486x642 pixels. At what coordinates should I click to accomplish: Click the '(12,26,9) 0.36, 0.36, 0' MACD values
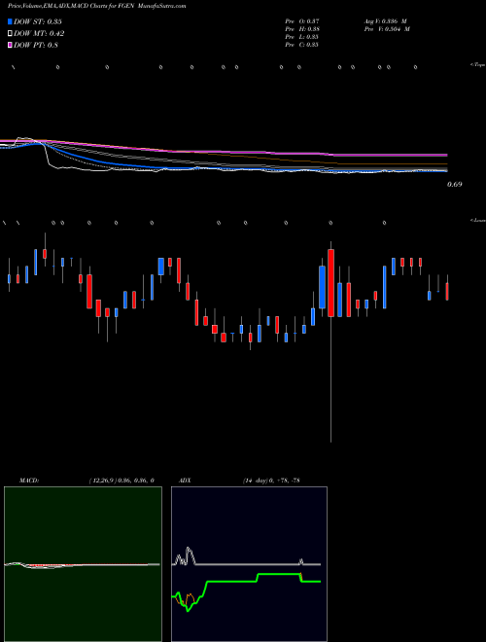pyautogui.click(x=121, y=481)
